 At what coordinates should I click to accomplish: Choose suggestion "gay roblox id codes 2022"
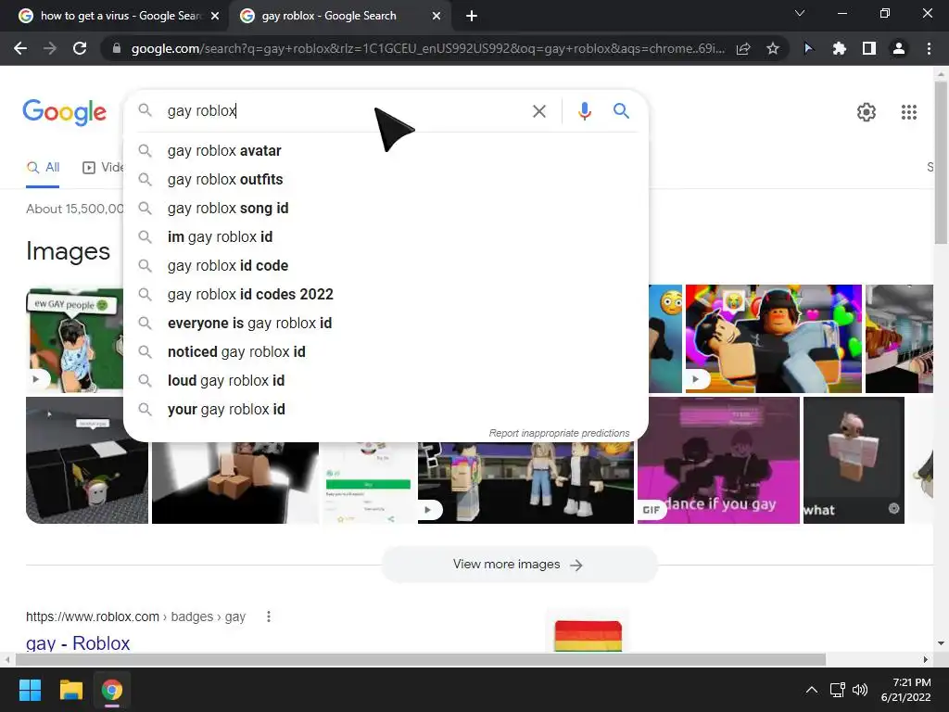coord(386,294)
